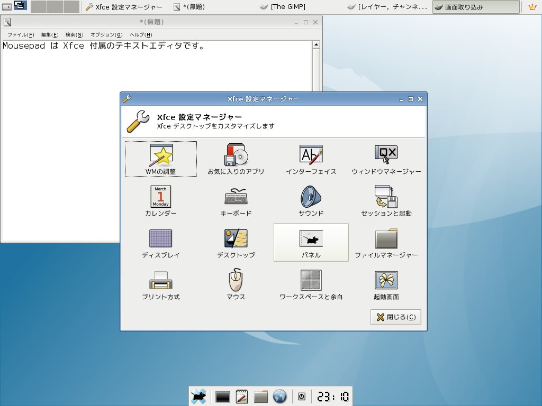Open Xfce mouse menu in bottom panel
Screen dimensions: 542x406
199,396
